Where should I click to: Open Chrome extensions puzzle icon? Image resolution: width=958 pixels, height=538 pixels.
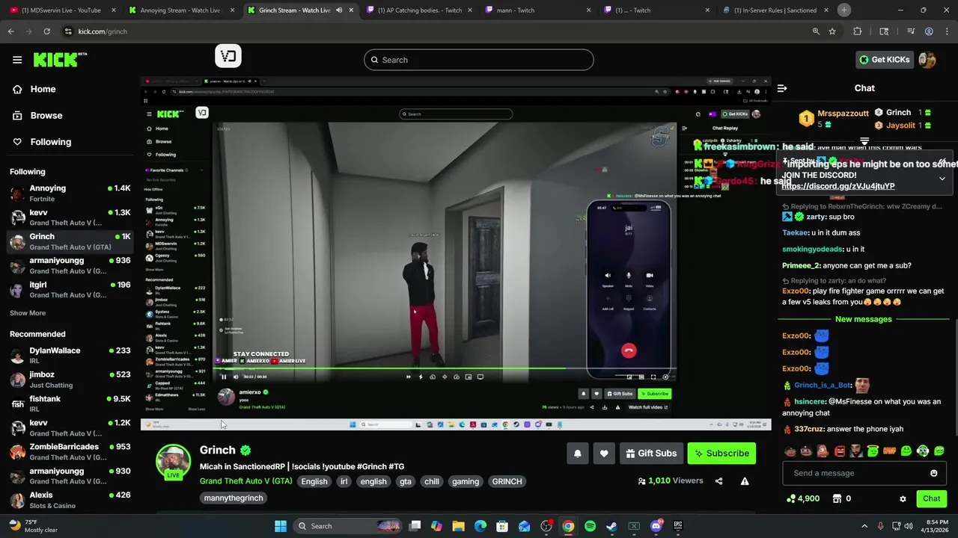[858, 31]
